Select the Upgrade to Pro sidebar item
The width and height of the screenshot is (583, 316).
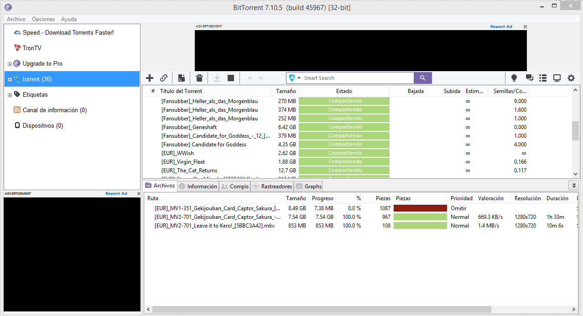[x=42, y=63]
